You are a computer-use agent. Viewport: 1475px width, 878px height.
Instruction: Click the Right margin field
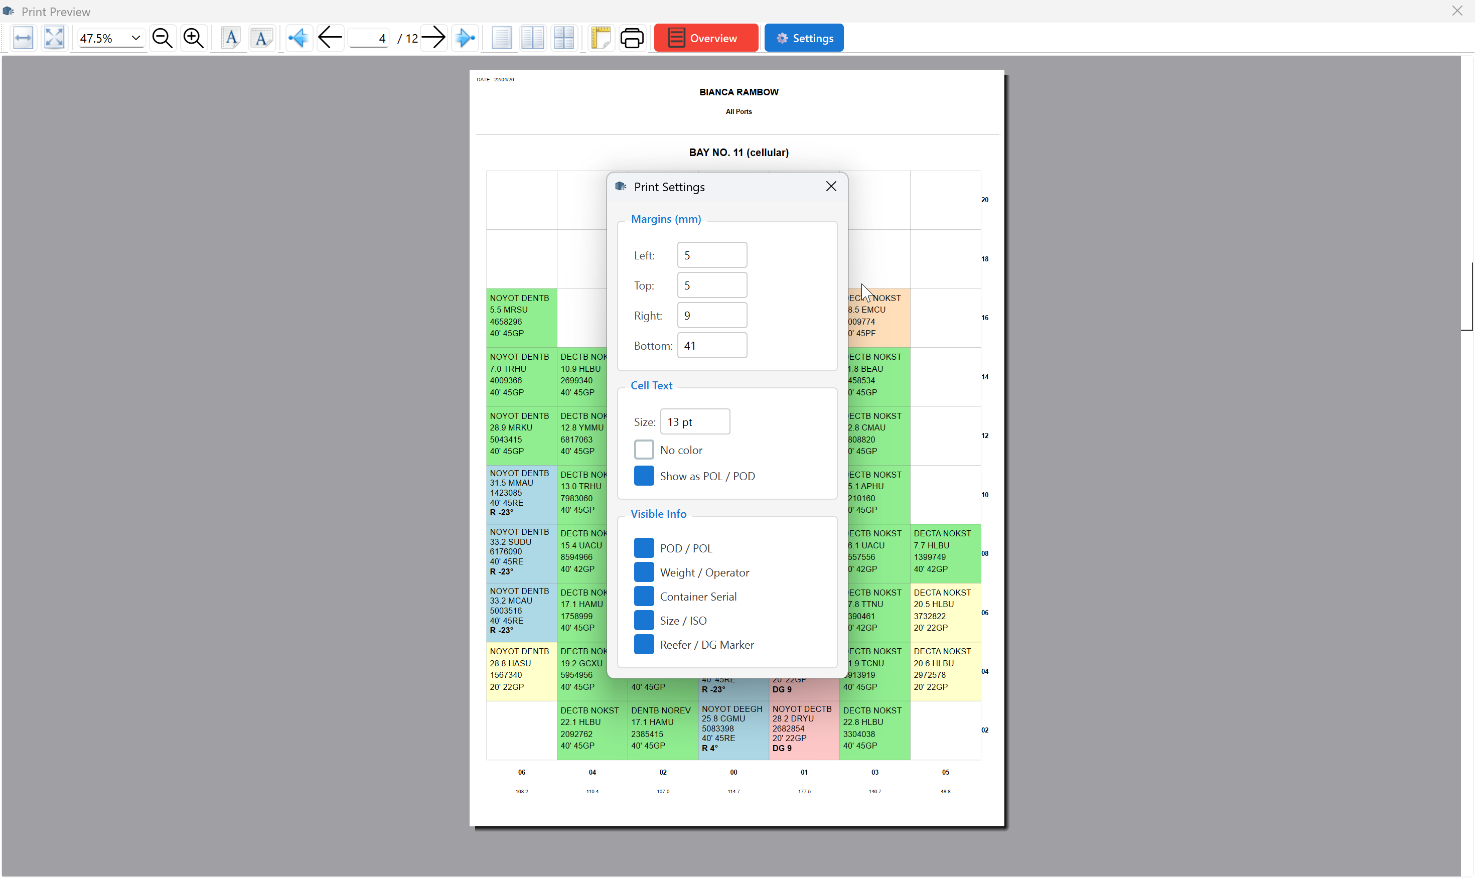(712, 316)
